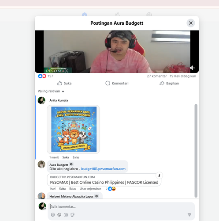Open the budgett01.pesomaxfun.com link
The image size is (219, 221).
[103, 169]
